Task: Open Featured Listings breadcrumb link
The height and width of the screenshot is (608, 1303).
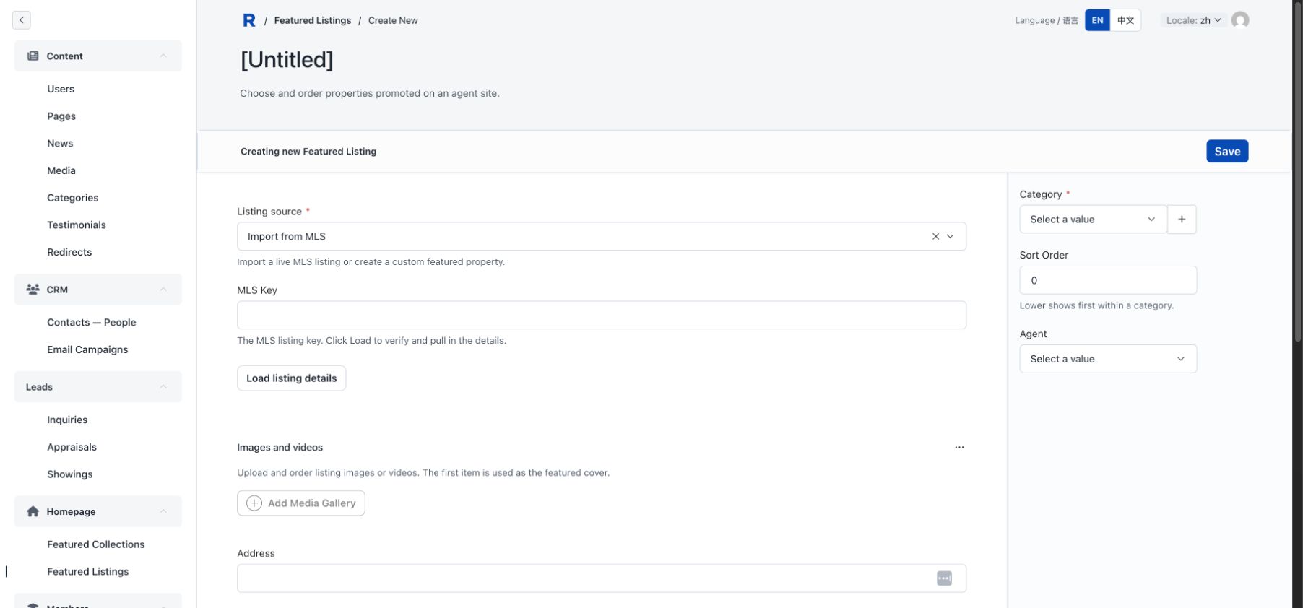Action: click(x=313, y=20)
